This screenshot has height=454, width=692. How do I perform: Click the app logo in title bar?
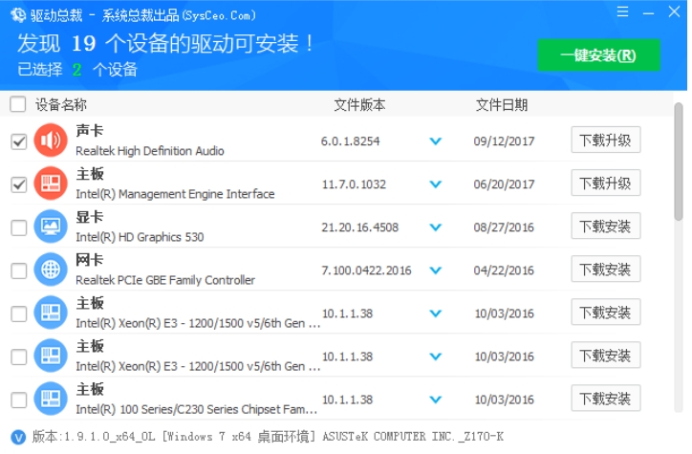(x=17, y=13)
